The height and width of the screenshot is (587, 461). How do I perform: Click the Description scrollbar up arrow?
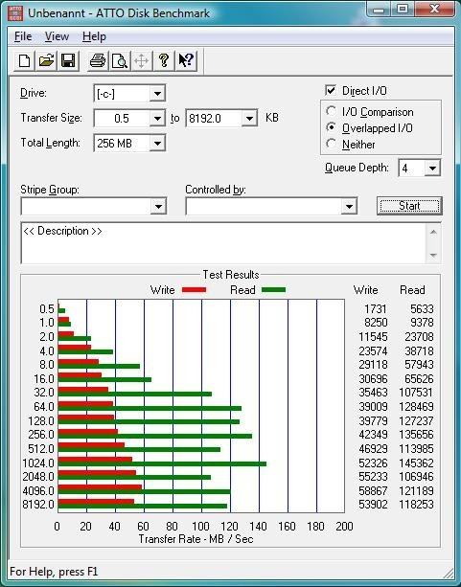pos(433,232)
